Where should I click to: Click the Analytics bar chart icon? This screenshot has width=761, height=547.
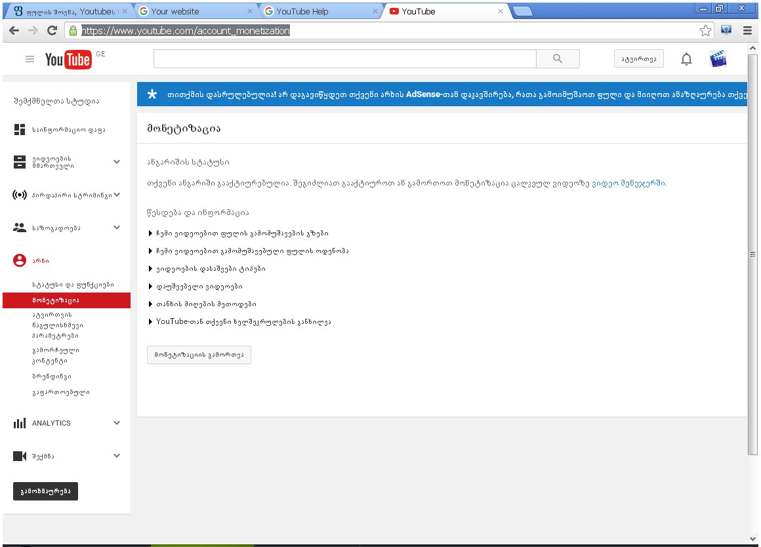coord(20,423)
